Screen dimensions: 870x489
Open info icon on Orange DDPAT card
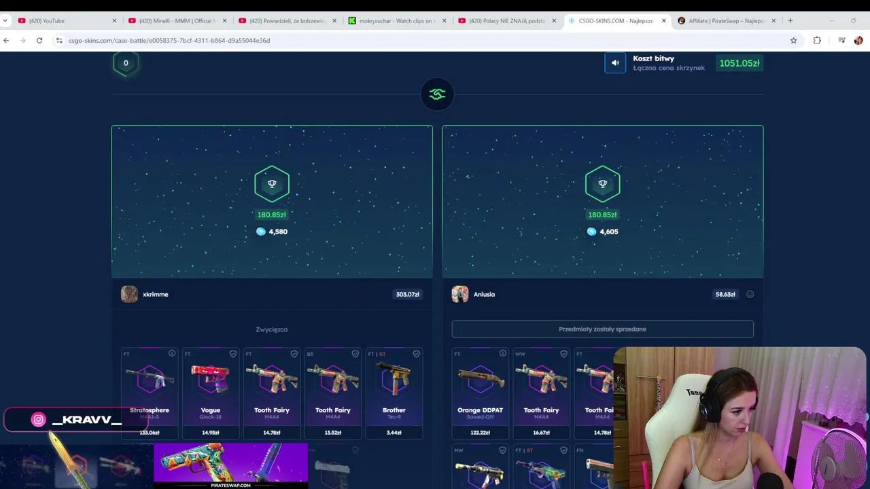pyautogui.click(x=503, y=353)
